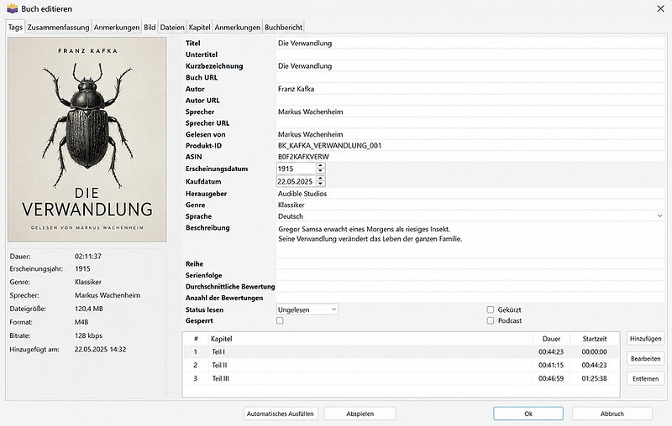Screen dimensions: 672x426
Task: Switch to the Tags tab
Action: coord(15,27)
